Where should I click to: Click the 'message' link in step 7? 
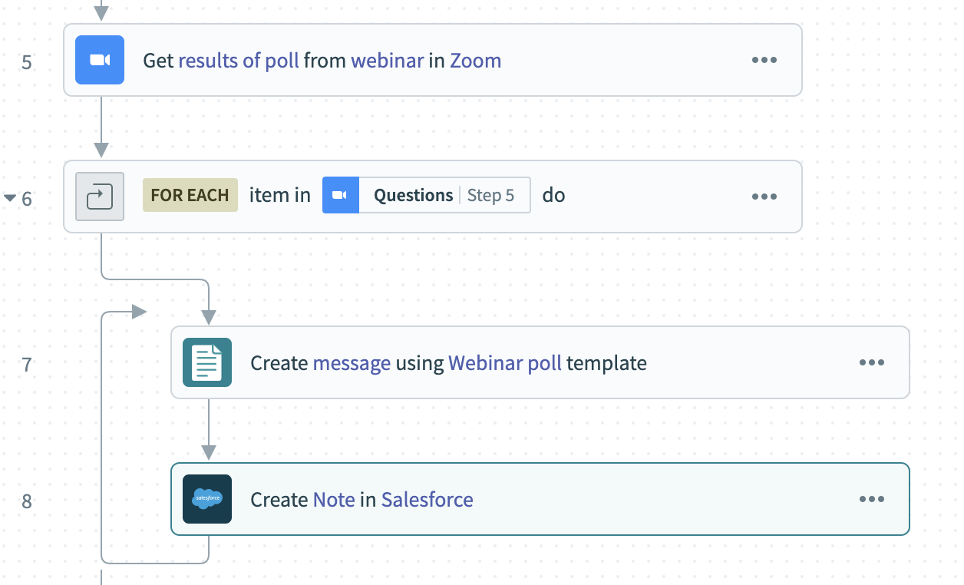point(352,363)
